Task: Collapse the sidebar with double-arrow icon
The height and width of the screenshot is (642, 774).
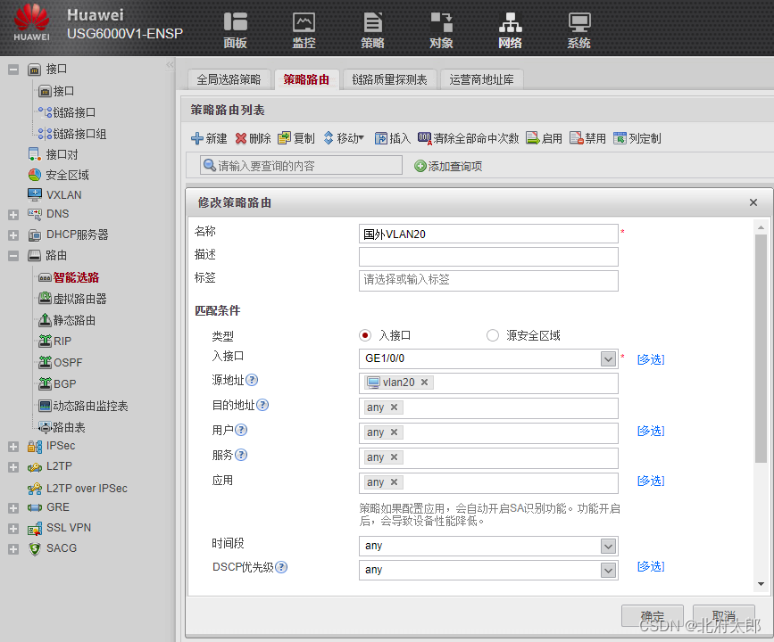Action: tap(170, 64)
